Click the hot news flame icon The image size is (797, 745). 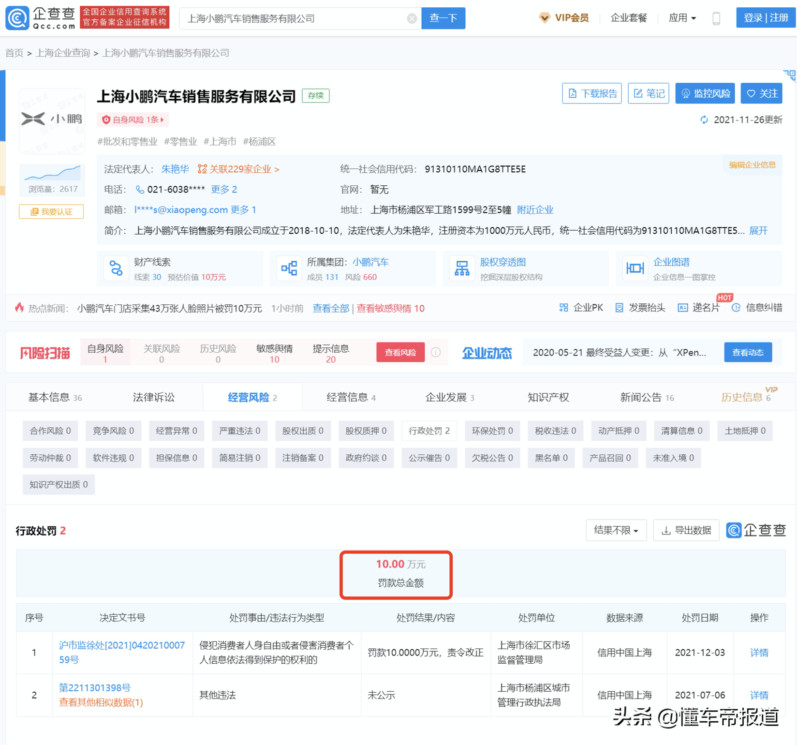pyautogui.click(x=19, y=308)
